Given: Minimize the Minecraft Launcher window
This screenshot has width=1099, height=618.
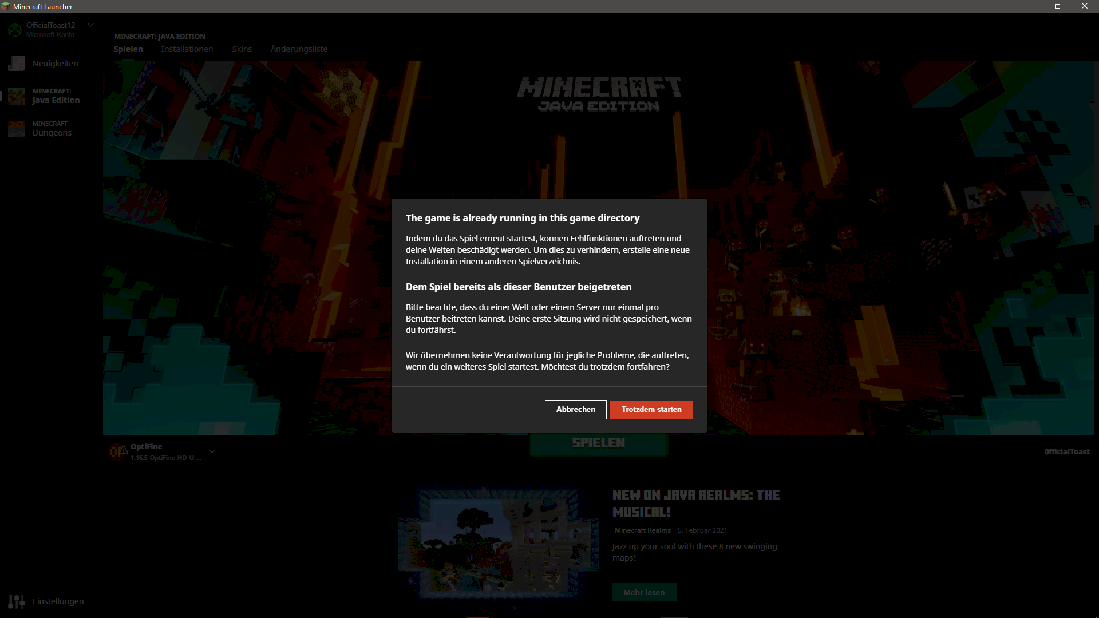Looking at the screenshot, I should pos(1033,6).
